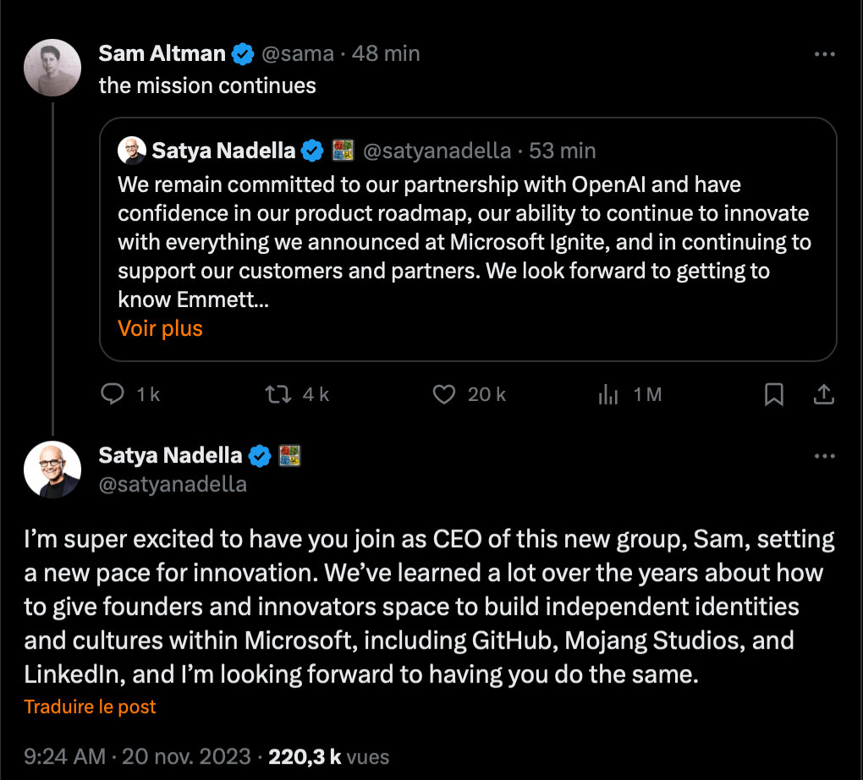Select the colorful flag emoji beside Satya's name
Screen dimensions: 863x780
(291, 455)
